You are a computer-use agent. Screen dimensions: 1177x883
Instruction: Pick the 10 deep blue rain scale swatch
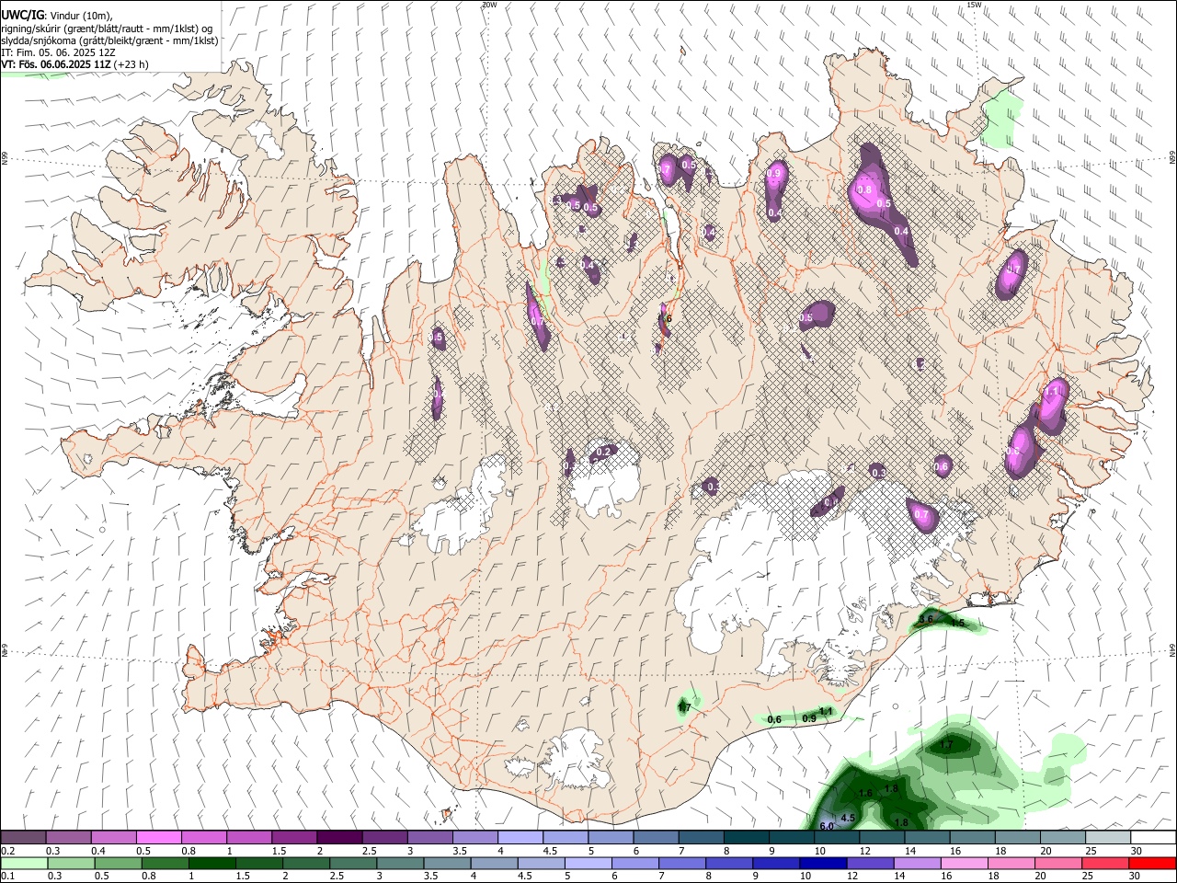point(823,863)
